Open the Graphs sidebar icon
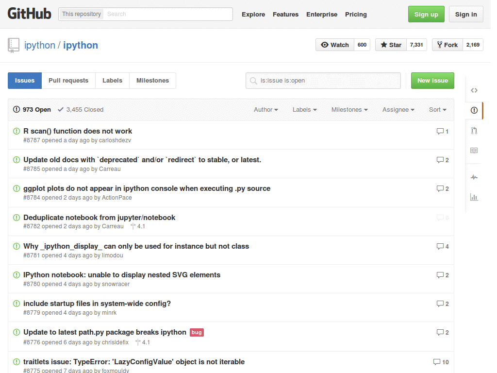497x373 pixels. [x=474, y=197]
